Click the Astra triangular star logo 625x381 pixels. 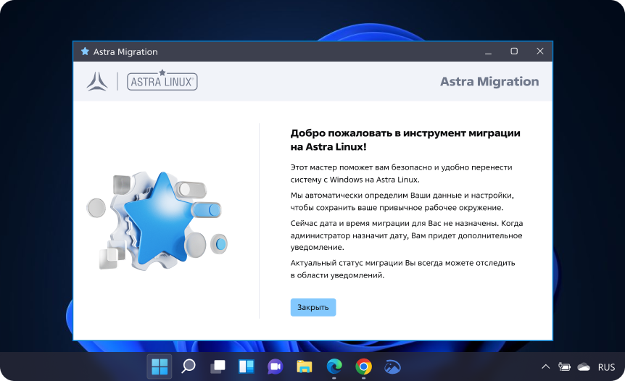click(x=97, y=81)
